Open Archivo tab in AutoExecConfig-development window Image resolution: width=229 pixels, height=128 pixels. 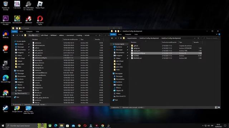pyautogui.click(x=113, y=34)
